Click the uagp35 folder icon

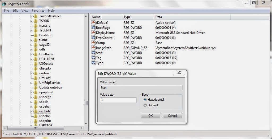[36, 45]
